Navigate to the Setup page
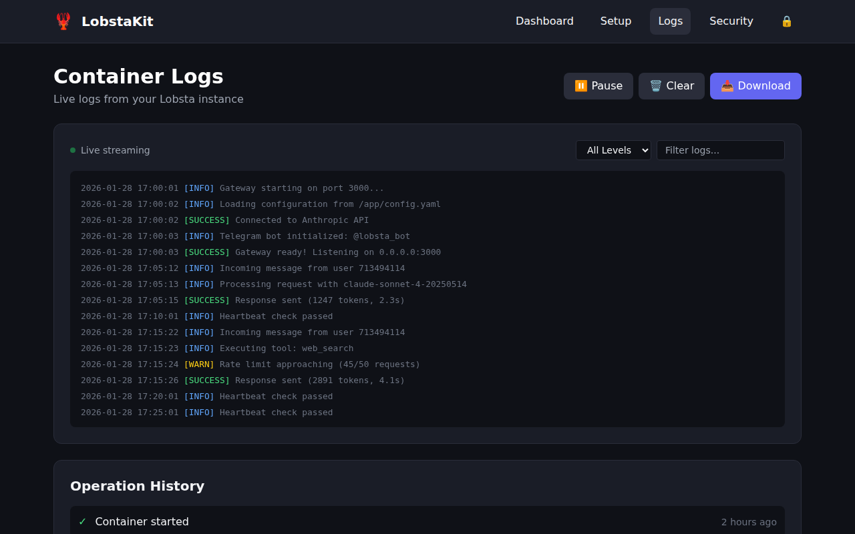This screenshot has width=855, height=534. click(615, 21)
